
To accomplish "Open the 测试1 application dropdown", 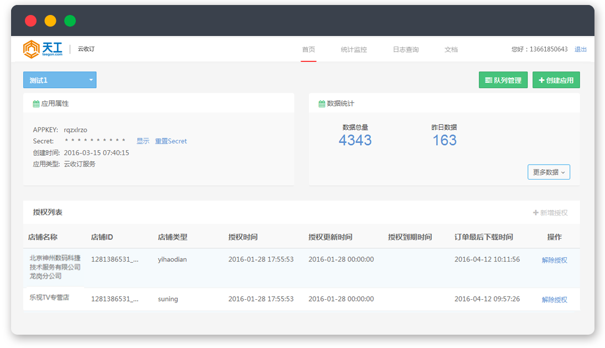I will (60, 80).
